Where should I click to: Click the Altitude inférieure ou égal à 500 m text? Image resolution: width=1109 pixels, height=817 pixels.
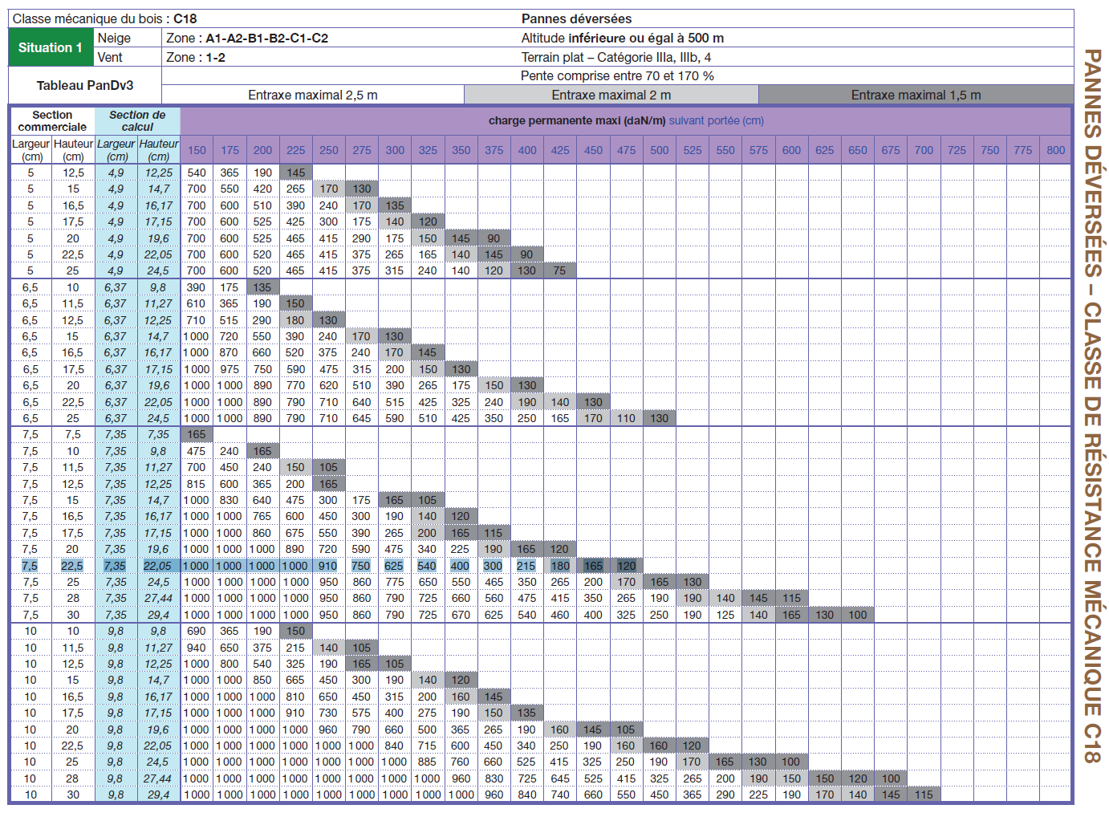coord(622,38)
